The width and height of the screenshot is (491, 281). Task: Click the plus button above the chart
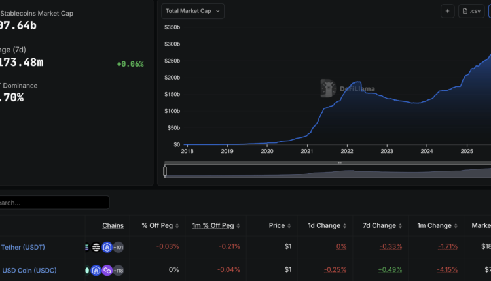pyautogui.click(x=448, y=11)
